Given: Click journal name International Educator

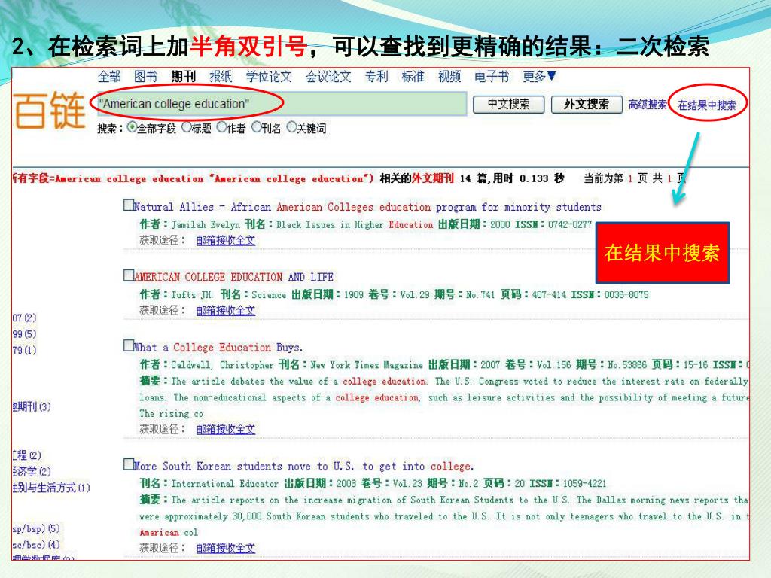Looking at the screenshot, I should coord(224,484).
